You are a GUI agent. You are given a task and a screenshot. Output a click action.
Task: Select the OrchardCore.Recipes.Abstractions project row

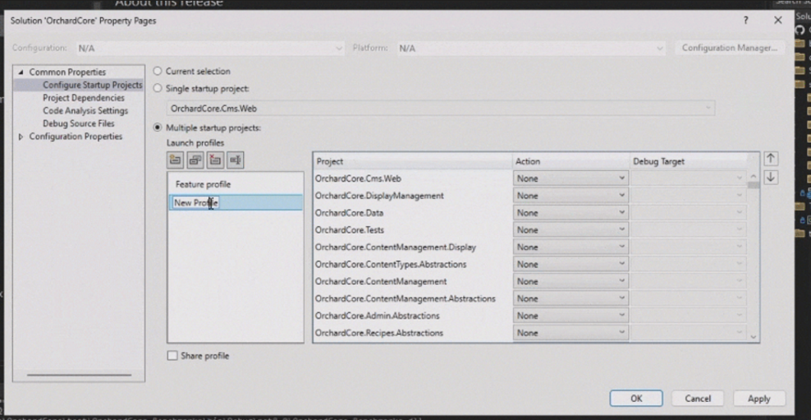(413, 333)
